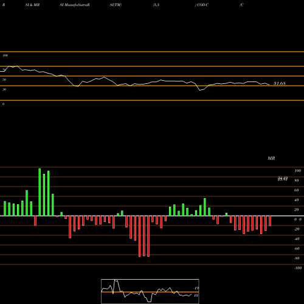The width and height of the screenshot is (304, 304).
Task: Select the 50 level label on the RSI axis
Action: pos(4,80)
